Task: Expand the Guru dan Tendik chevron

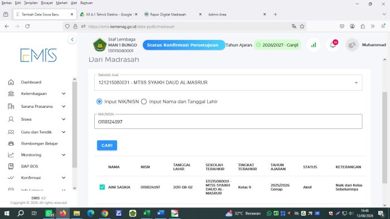Action: point(64,132)
